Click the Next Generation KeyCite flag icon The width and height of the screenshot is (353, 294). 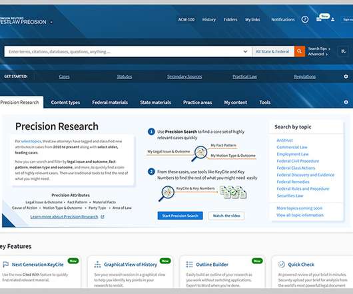coord(5,264)
